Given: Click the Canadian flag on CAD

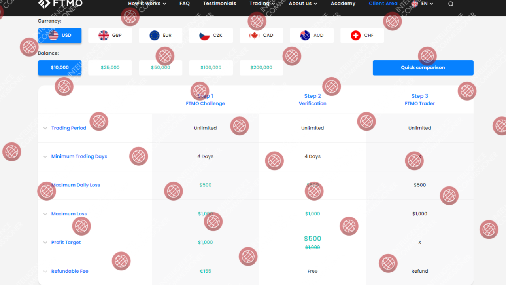Looking at the screenshot, I should click(x=254, y=35).
